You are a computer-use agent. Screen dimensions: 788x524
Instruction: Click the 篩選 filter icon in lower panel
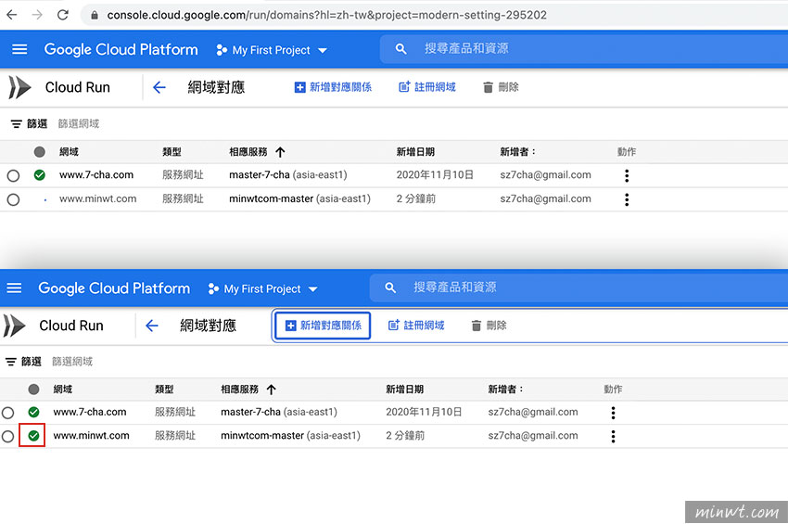(x=10, y=362)
